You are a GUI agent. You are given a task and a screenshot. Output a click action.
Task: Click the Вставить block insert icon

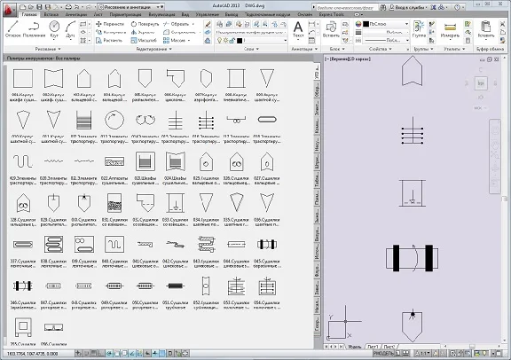331,29
